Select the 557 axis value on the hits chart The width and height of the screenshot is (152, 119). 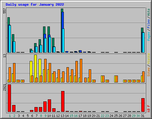point(4,11)
